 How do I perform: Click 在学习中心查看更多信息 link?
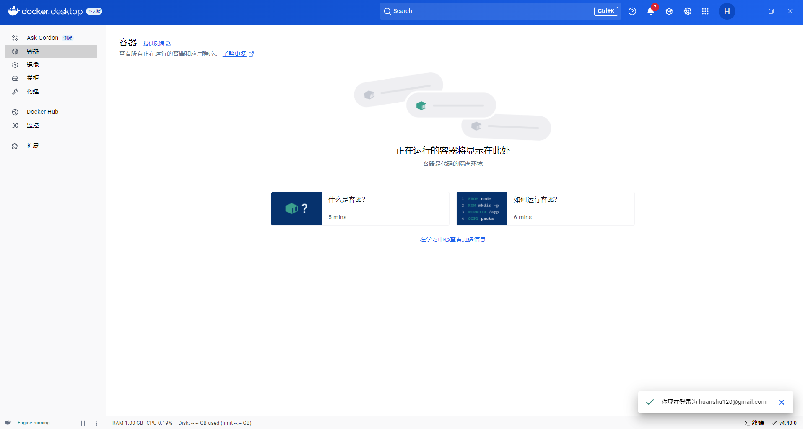coord(453,239)
